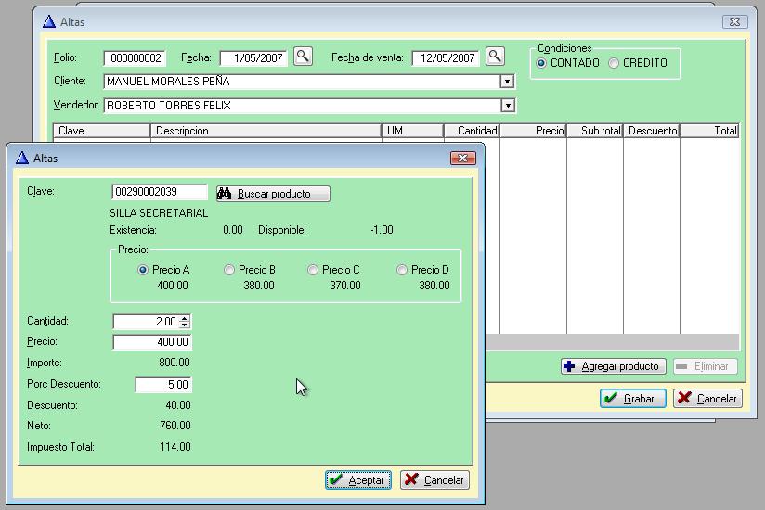This screenshot has height=510, width=765.
Task: Click Impuesto Total value 114.00
Action: pos(175,447)
